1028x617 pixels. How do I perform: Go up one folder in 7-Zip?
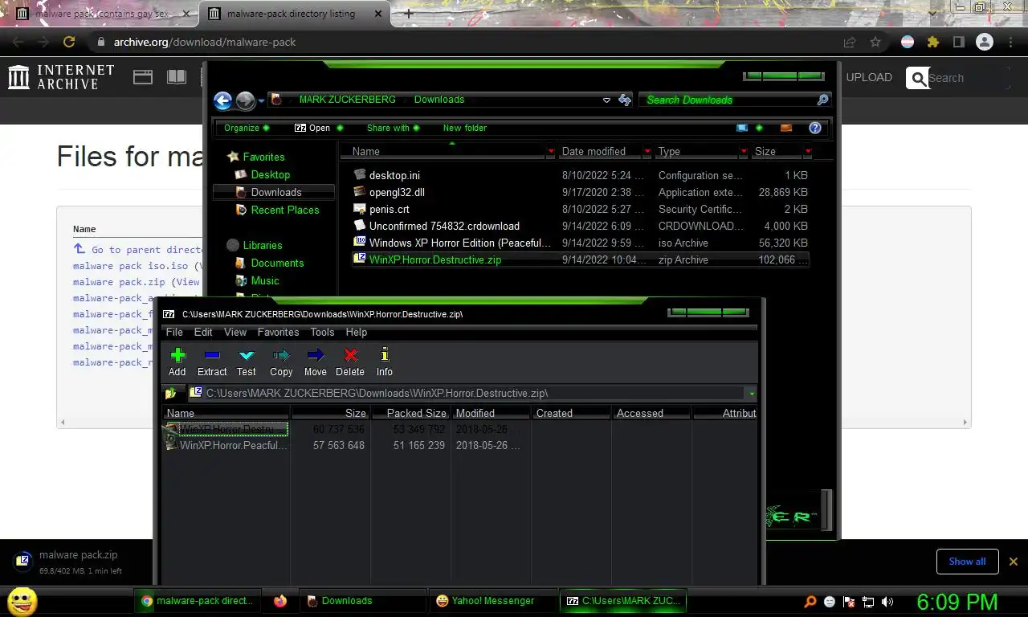click(170, 394)
